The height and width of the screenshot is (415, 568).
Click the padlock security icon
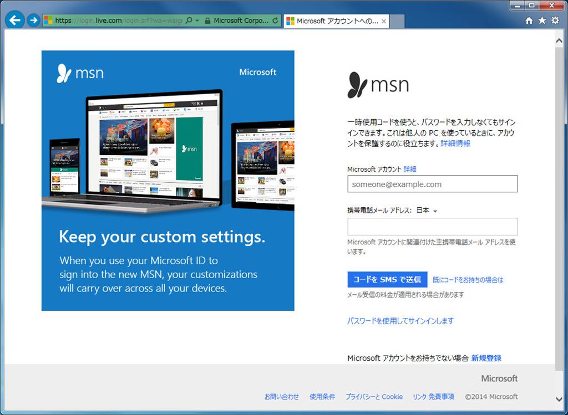(x=207, y=21)
